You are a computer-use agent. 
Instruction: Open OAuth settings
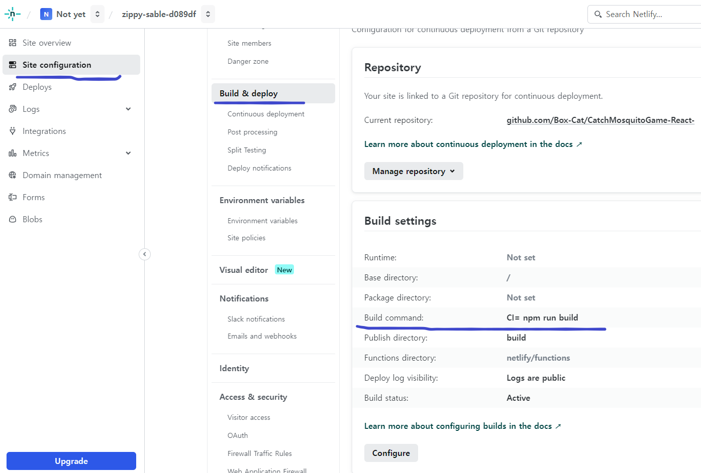(238, 435)
